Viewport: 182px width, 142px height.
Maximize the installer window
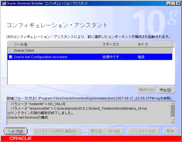[x=173, y=3]
